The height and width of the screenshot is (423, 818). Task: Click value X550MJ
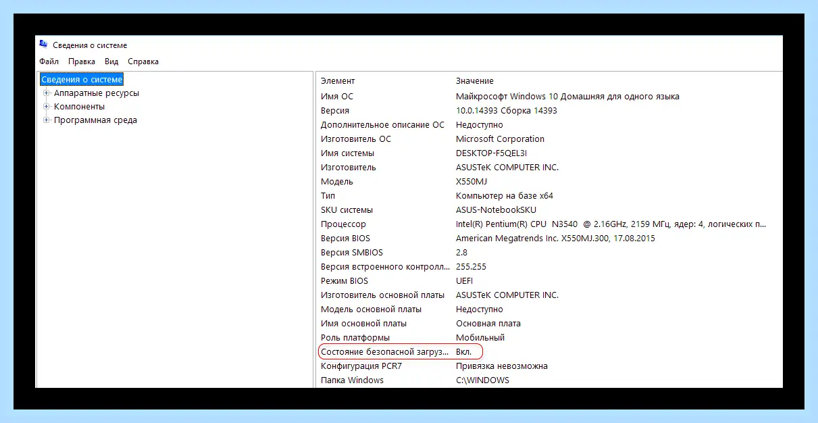tap(471, 182)
